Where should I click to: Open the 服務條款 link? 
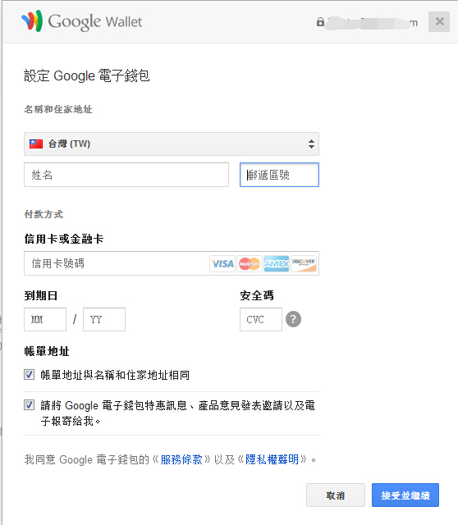click(181, 459)
